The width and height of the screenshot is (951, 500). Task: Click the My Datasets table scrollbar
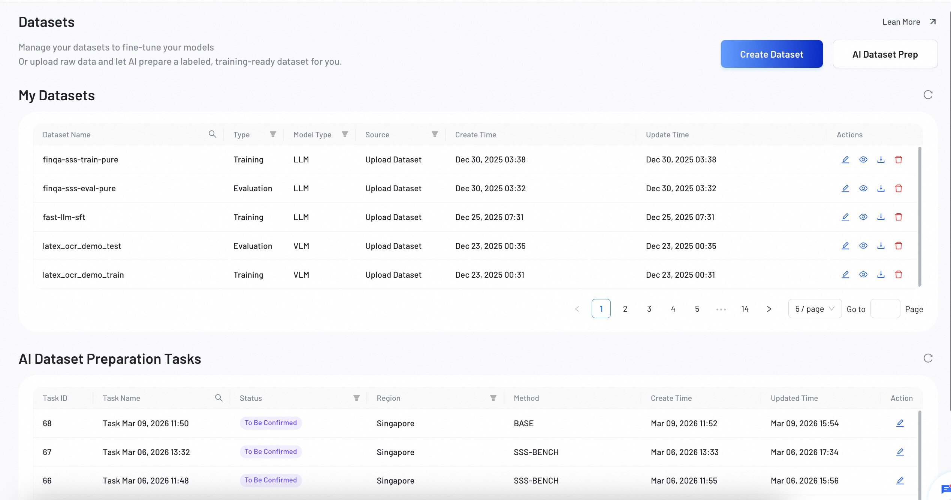click(x=920, y=217)
